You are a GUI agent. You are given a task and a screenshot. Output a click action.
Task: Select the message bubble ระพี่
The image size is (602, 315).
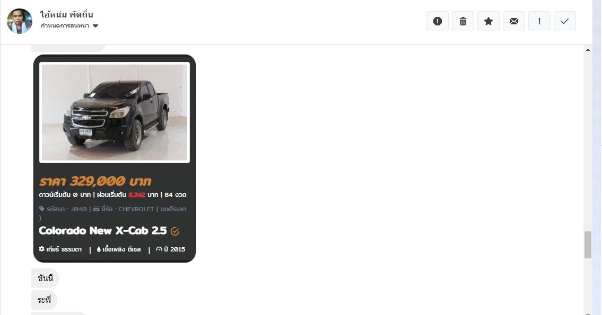click(x=44, y=300)
